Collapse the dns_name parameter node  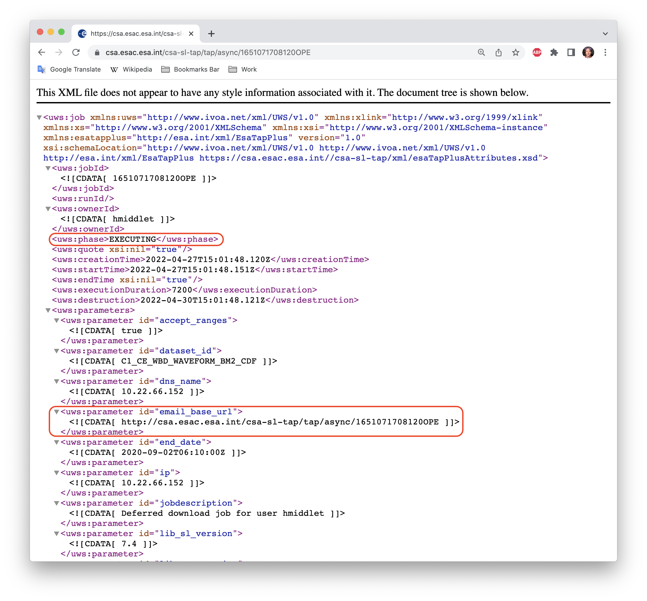pyautogui.click(x=56, y=381)
